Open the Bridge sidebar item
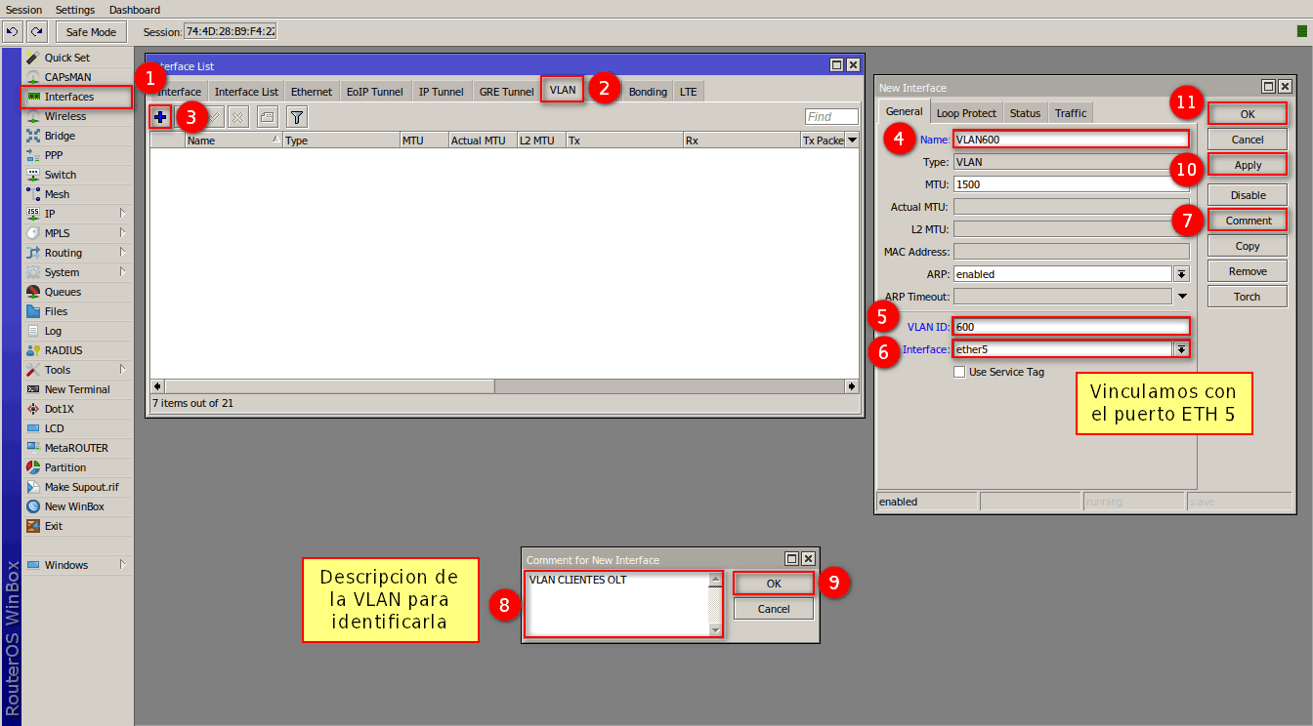The image size is (1313, 726). (60, 136)
